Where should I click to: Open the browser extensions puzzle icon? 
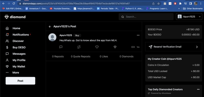(x=180, y=4)
